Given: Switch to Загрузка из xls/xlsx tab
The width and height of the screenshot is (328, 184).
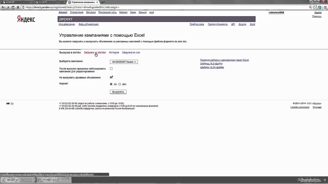Looking at the screenshot, I should [95, 52].
